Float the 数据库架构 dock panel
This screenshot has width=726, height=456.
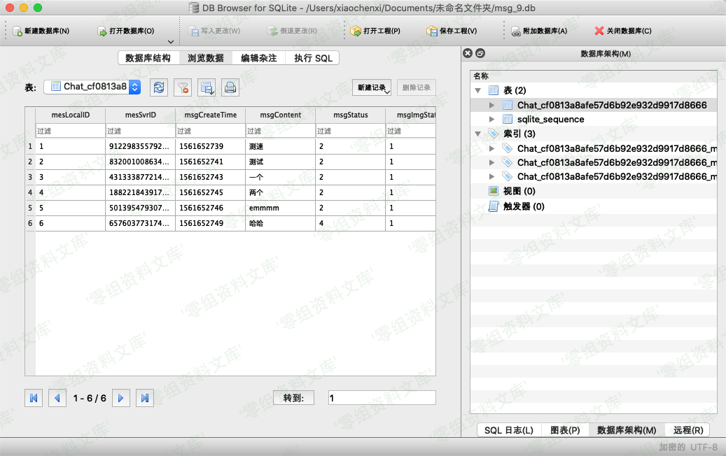[480, 53]
